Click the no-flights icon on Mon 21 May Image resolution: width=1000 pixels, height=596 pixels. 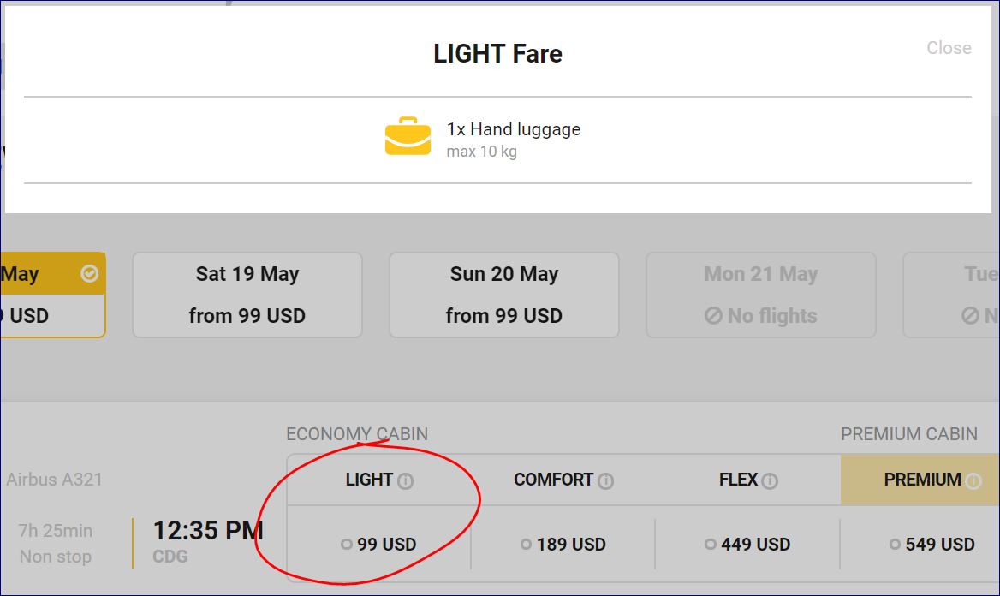pos(713,316)
